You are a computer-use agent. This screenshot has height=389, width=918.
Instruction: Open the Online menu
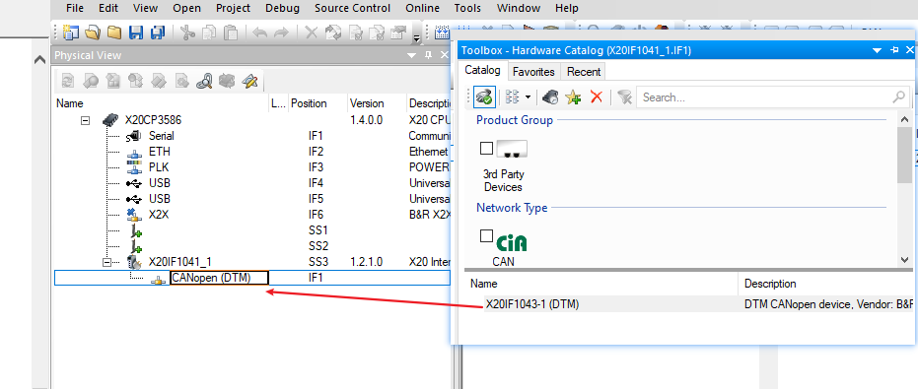tap(422, 8)
